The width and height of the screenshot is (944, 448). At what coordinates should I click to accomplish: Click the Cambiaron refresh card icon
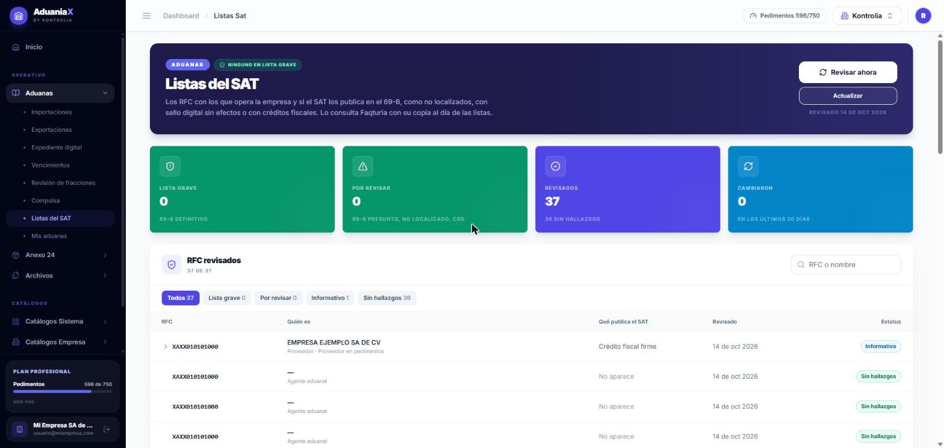pyautogui.click(x=748, y=166)
